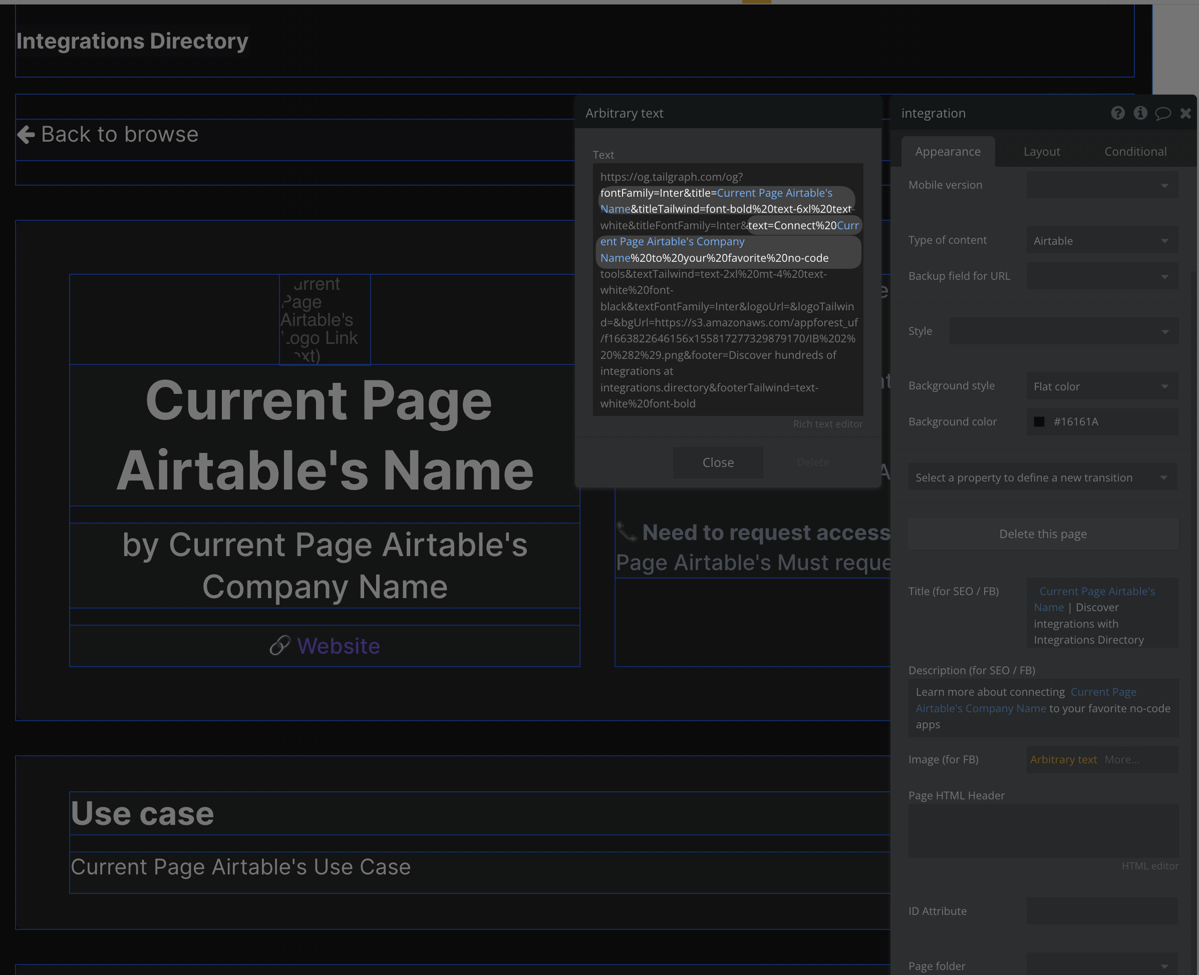Open the Type of content dropdown
Viewport: 1199px width, 975px height.
[x=1102, y=240]
